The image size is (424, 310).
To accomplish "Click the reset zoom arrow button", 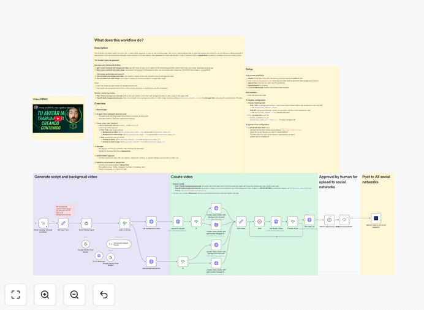I will pos(104,295).
